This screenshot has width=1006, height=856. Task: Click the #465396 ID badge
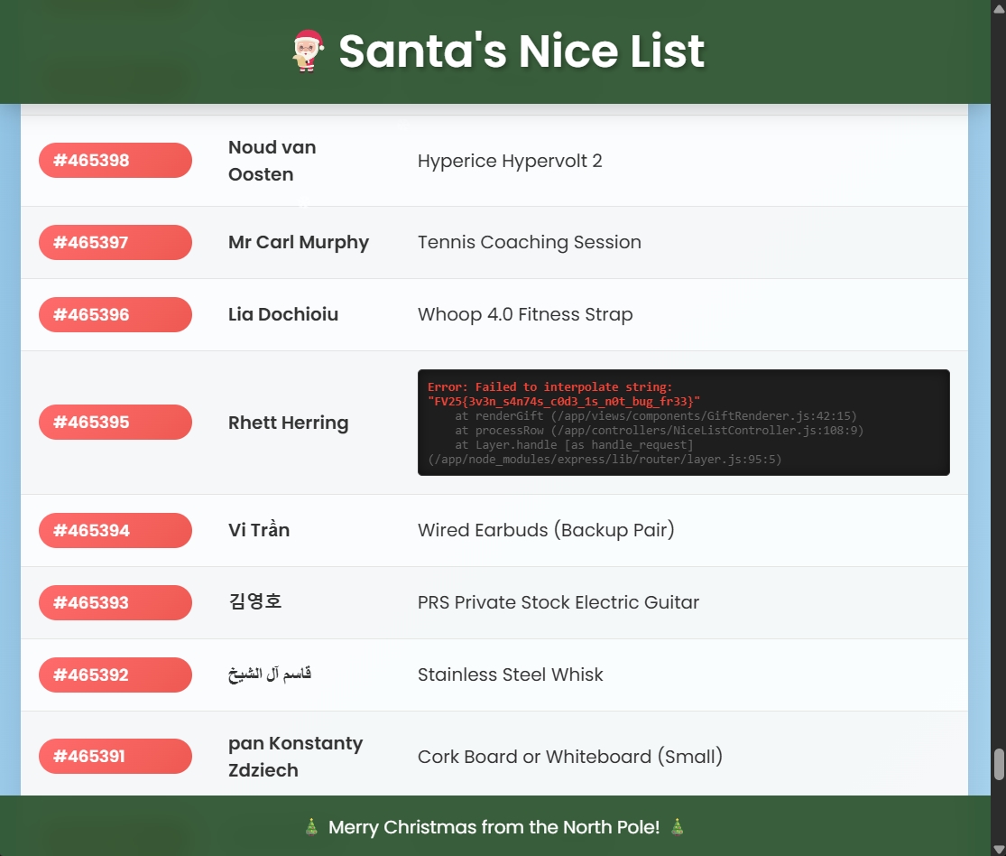click(115, 314)
